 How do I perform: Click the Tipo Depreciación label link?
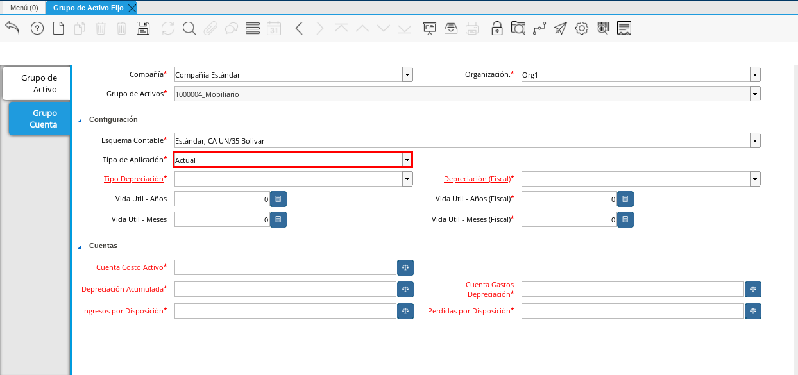click(133, 179)
